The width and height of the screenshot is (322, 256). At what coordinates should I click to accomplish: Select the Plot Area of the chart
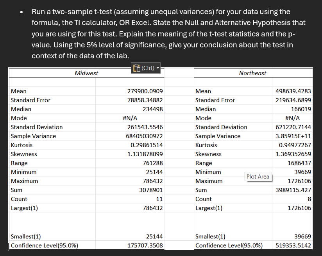[x=258, y=177]
